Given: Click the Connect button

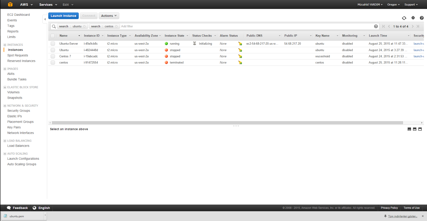Looking at the screenshot, I should (89, 16).
